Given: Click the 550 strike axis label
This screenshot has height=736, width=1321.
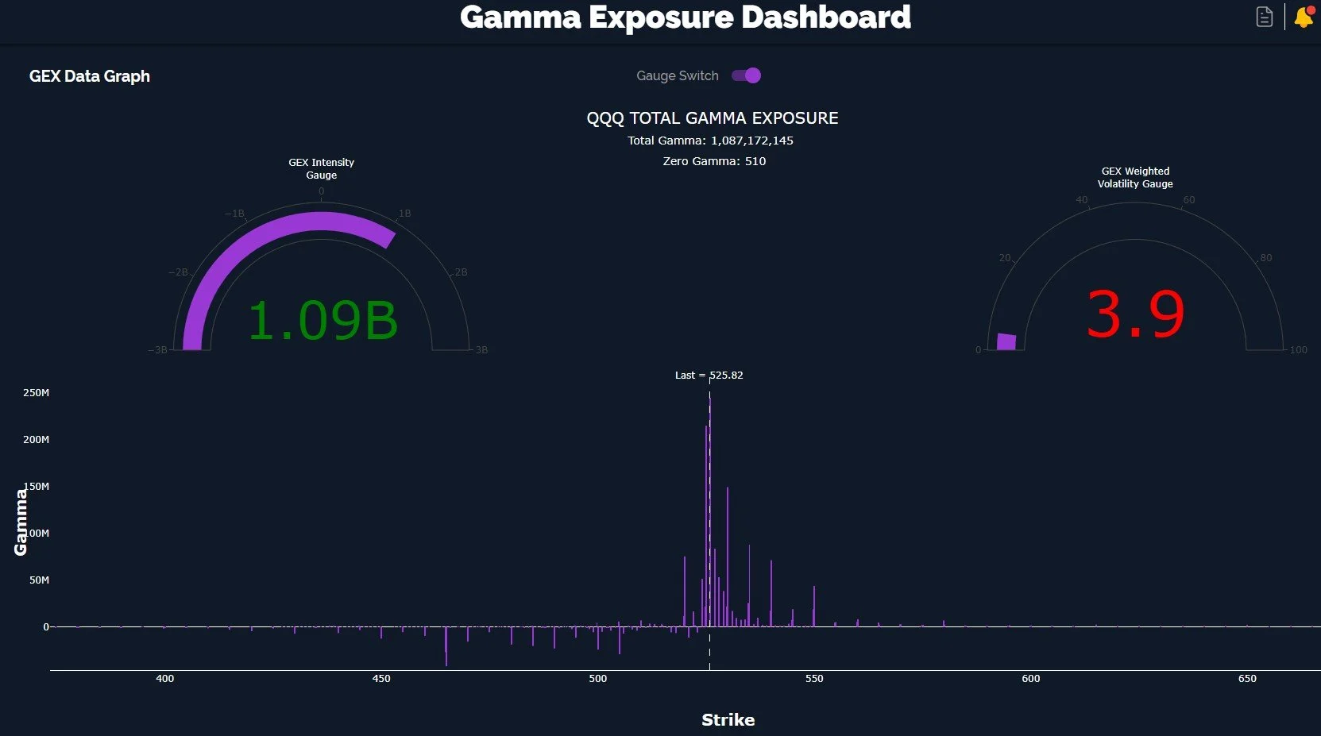Looking at the screenshot, I should tap(814, 679).
